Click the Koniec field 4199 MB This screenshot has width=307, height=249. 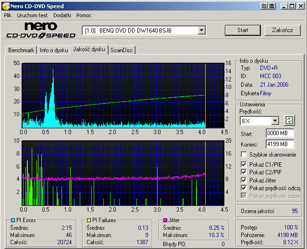point(280,144)
